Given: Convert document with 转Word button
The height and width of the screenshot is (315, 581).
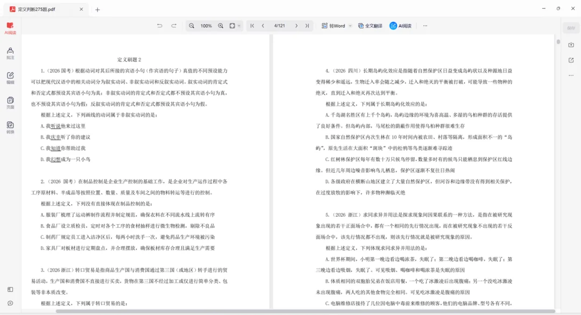Looking at the screenshot, I should point(334,26).
